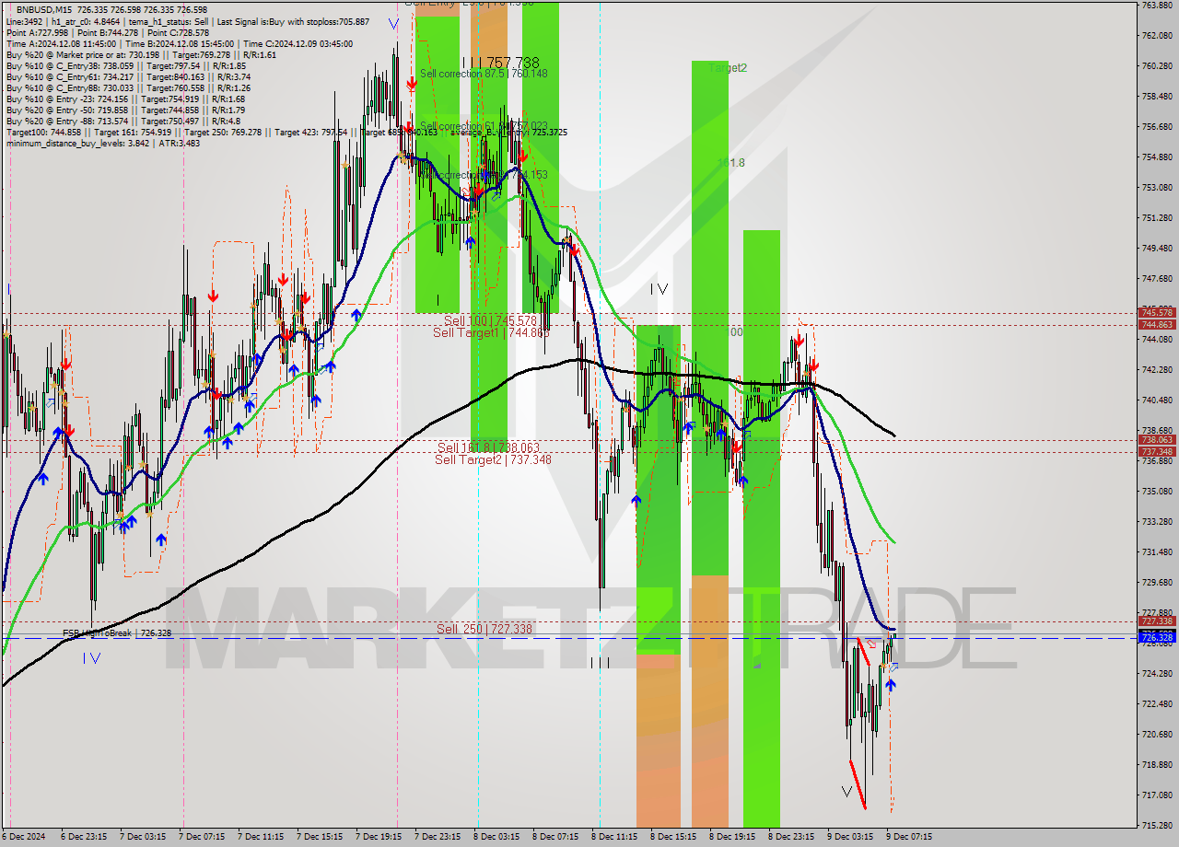Select the 'I I I 757.738' wave label
Image resolution: width=1179 pixels, height=847 pixels.
500,63
